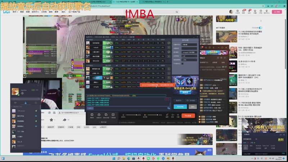Screen dimensions: 288x162
Task: Click the gray button beside the cyan lobby button
Action: coord(193,107)
